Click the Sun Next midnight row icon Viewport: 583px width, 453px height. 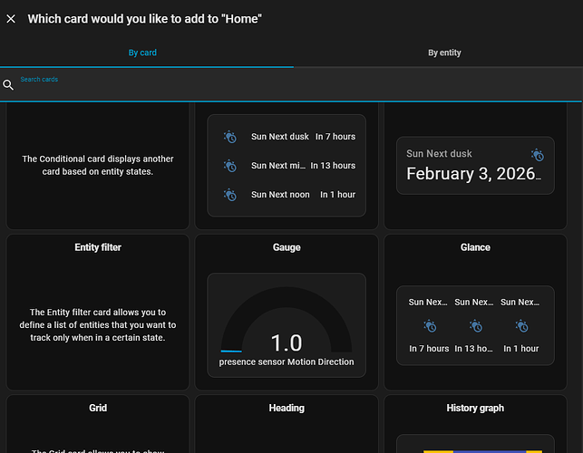(x=230, y=166)
